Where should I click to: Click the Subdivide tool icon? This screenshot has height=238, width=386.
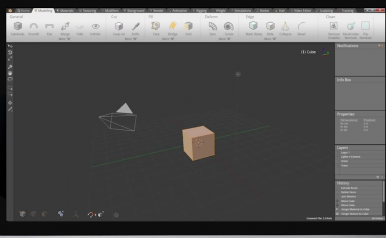point(18,26)
